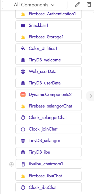Open the All Components dropdown
This screenshot has height=194, width=94.
pyautogui.click(x=35, y=5)
